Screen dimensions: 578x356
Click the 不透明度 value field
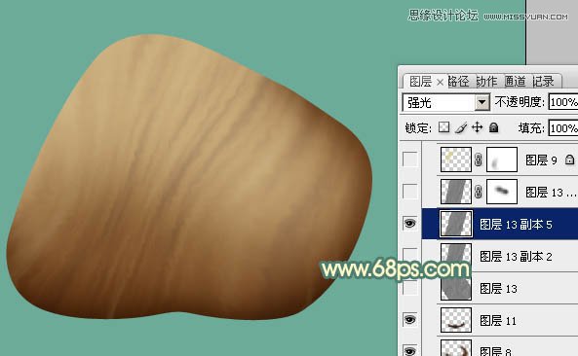click(563, 102)
